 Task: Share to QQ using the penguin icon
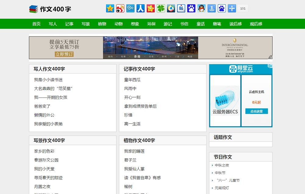click(202, 8)
